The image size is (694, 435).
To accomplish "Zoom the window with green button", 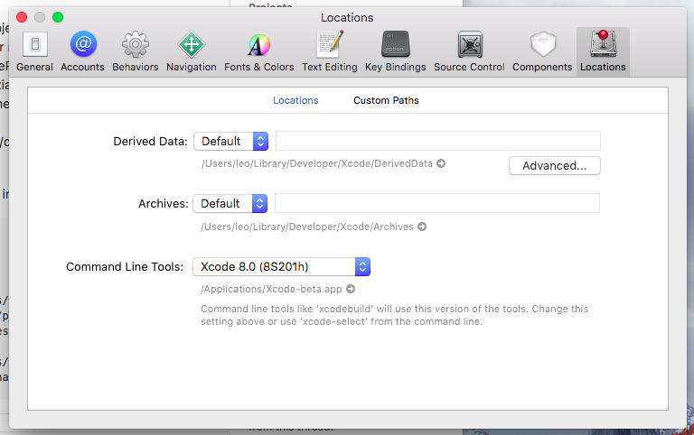I will 58,17.
